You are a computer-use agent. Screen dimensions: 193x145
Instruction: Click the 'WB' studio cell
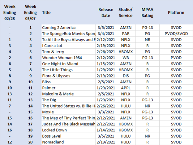pyautogui.click(x=125, y=58)
